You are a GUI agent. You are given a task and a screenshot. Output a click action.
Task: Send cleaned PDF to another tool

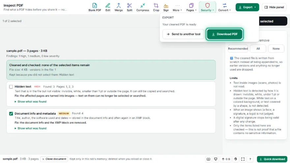point(183,34)
